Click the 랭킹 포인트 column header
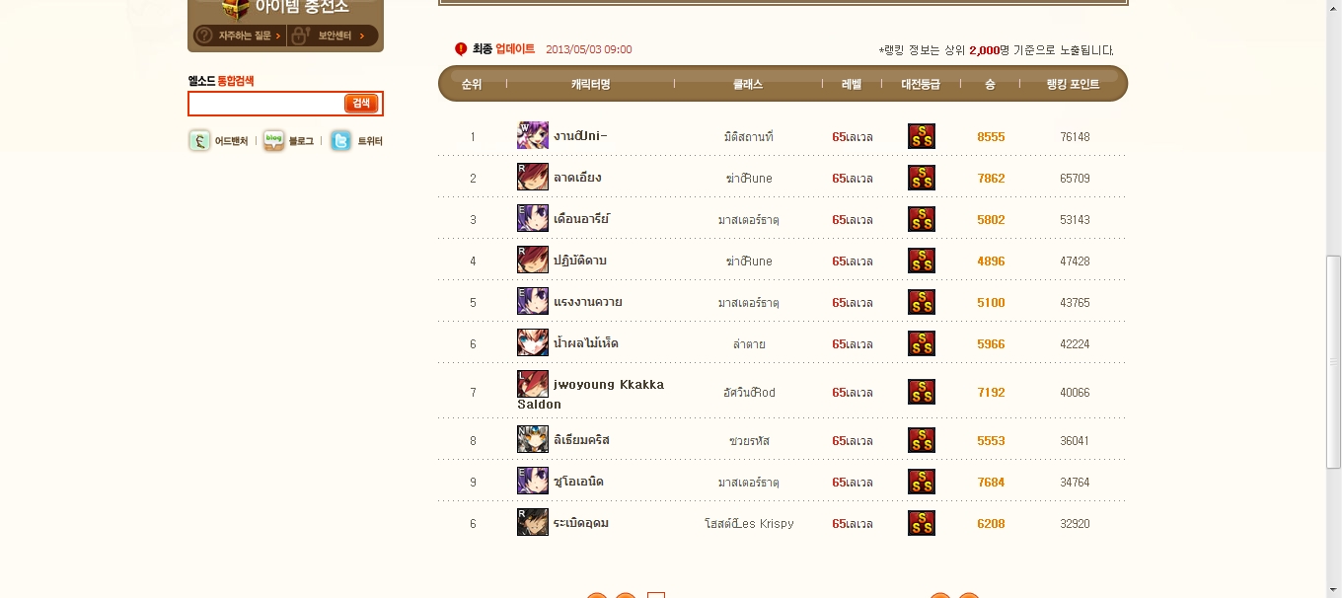 pos(1073,85)
